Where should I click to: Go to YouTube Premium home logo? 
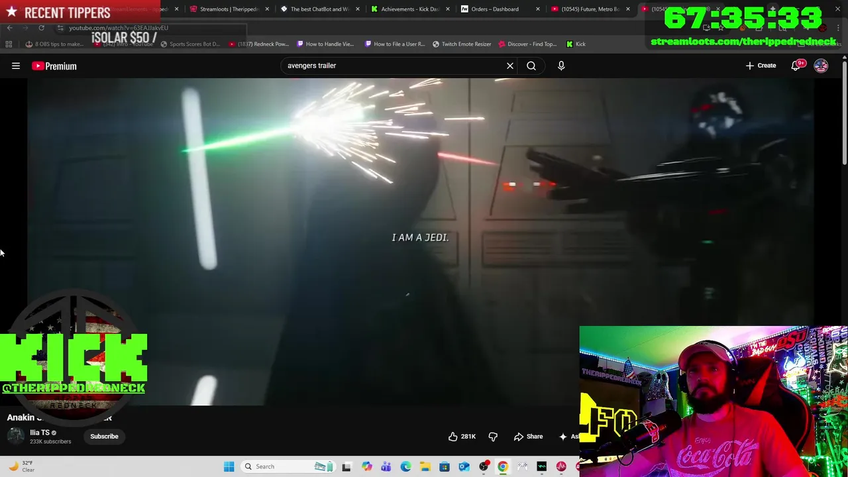[54, 66]
